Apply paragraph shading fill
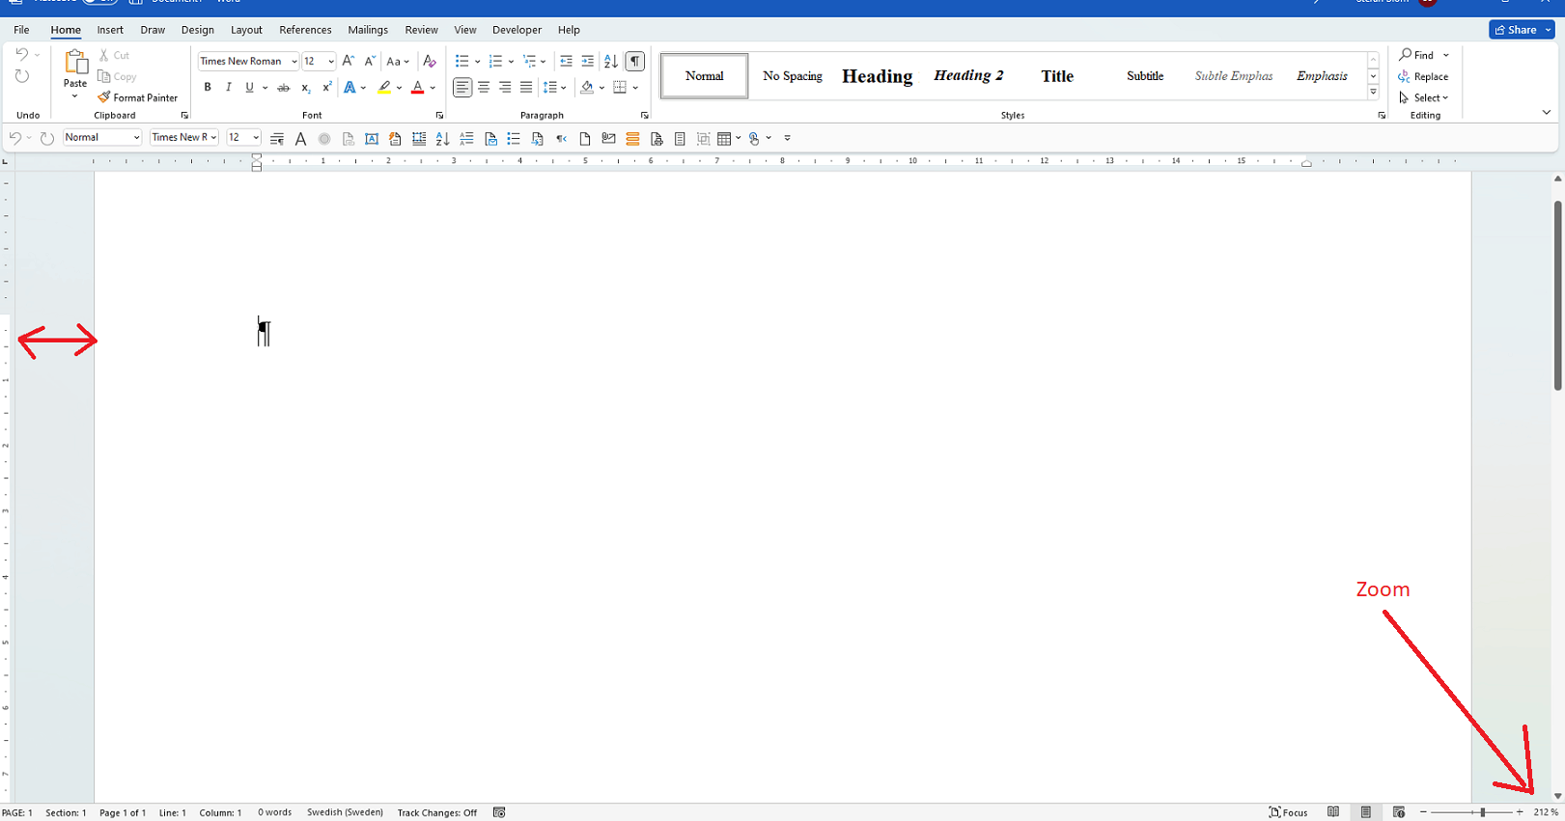Viewport: 1565px width, 821px height. [x=587, y=88]
